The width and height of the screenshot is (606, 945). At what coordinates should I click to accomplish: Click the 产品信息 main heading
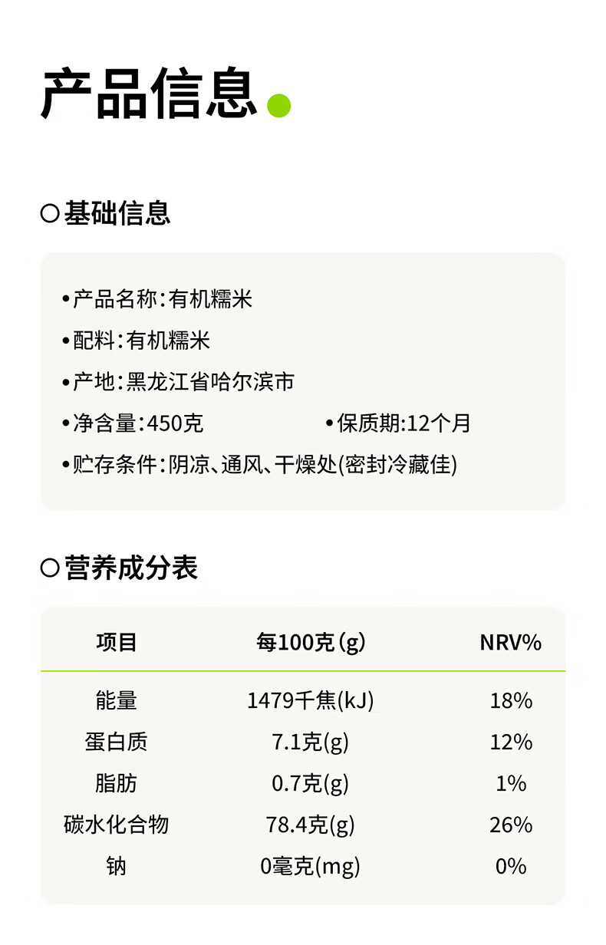coord(149,94)
